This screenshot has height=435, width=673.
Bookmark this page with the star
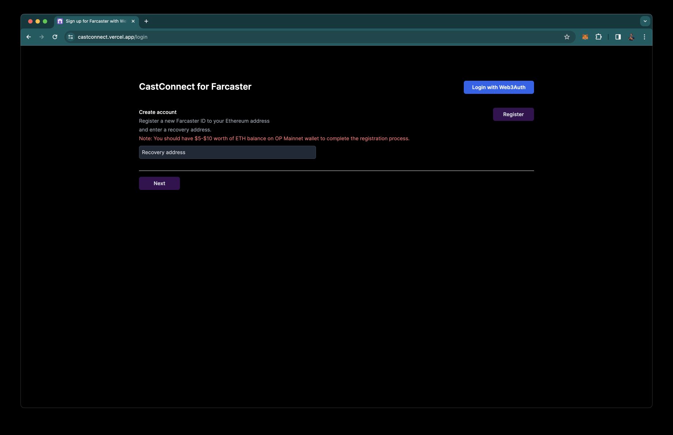coord(567,37)
